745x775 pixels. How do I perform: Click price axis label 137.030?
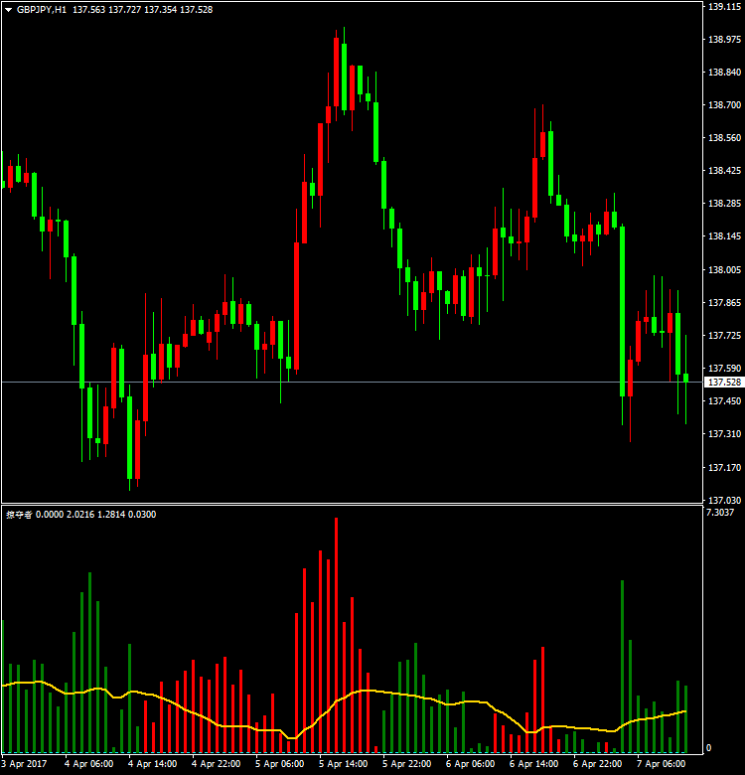pyautogui.click(x=725, y=500)
